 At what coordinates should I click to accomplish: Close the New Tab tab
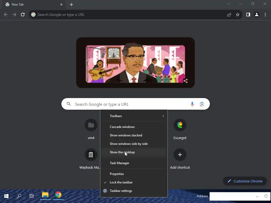coord(61,5)
